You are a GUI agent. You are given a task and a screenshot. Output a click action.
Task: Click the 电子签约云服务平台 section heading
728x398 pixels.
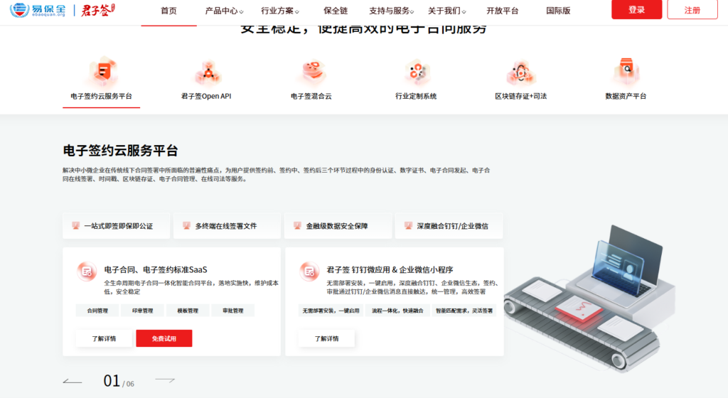(121, 150)
